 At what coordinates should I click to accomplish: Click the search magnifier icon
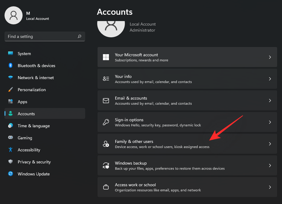79,36
